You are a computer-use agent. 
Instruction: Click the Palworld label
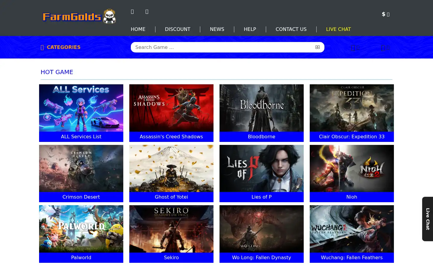81,258
